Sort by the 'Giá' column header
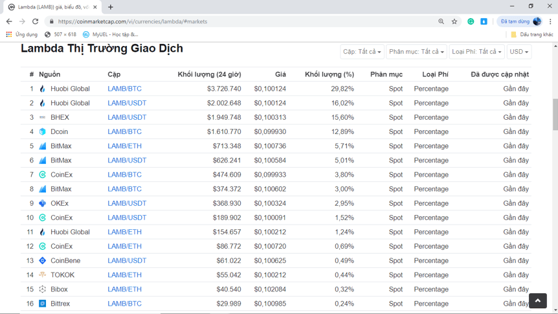 (280, 74)
